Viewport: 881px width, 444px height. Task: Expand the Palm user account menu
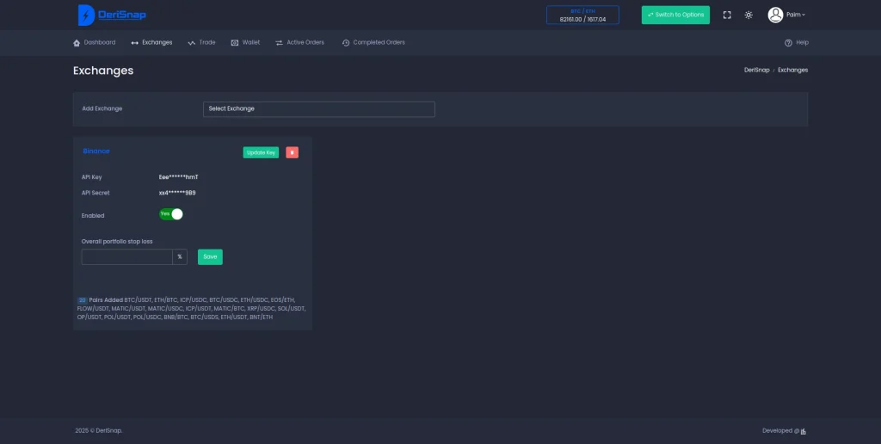[x=796, y=15]
